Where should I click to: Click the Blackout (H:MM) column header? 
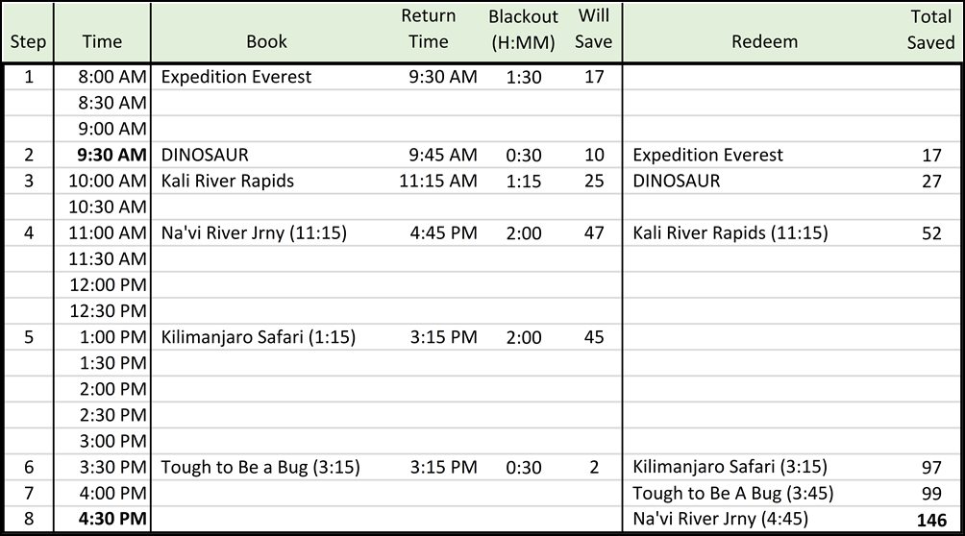tap(523, 30)
